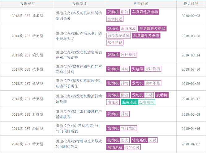Open complaint 凯迪拉克XTS发动机活塞断裂要求厂家索赔

click(x=79, y=55)
